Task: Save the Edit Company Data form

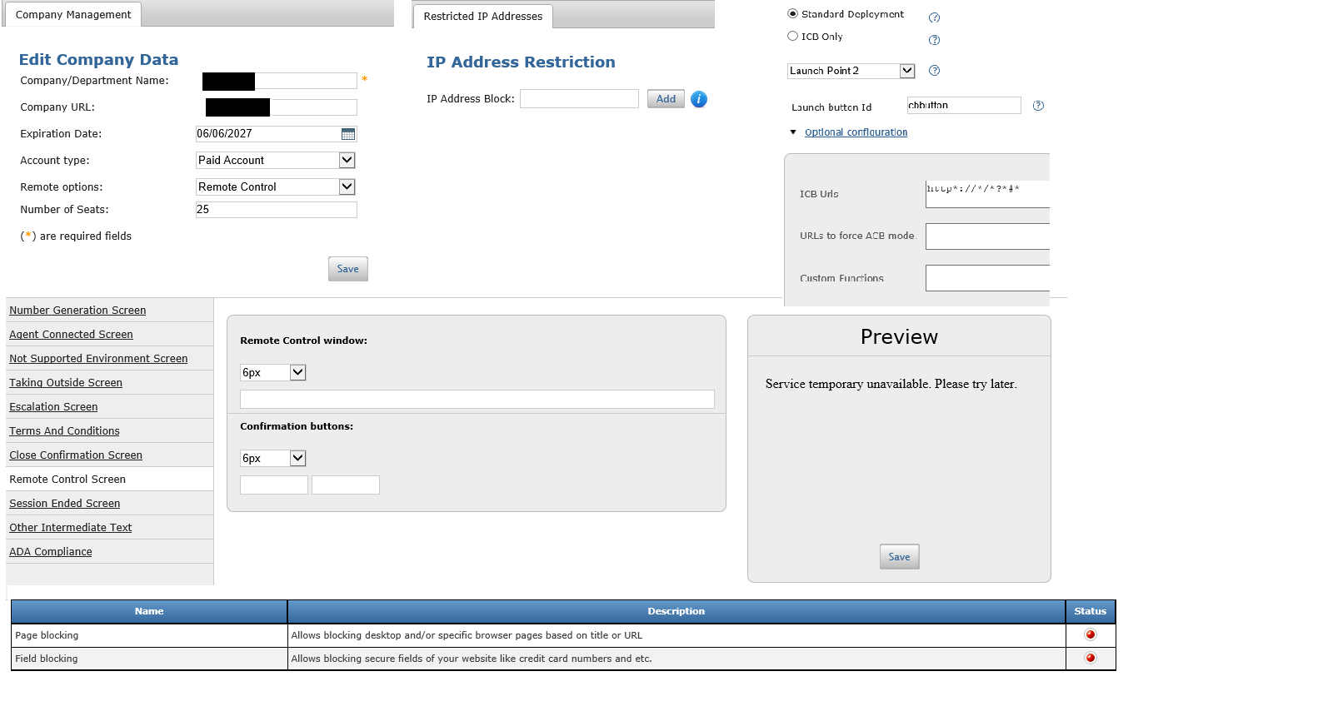Action: (347, 269)
